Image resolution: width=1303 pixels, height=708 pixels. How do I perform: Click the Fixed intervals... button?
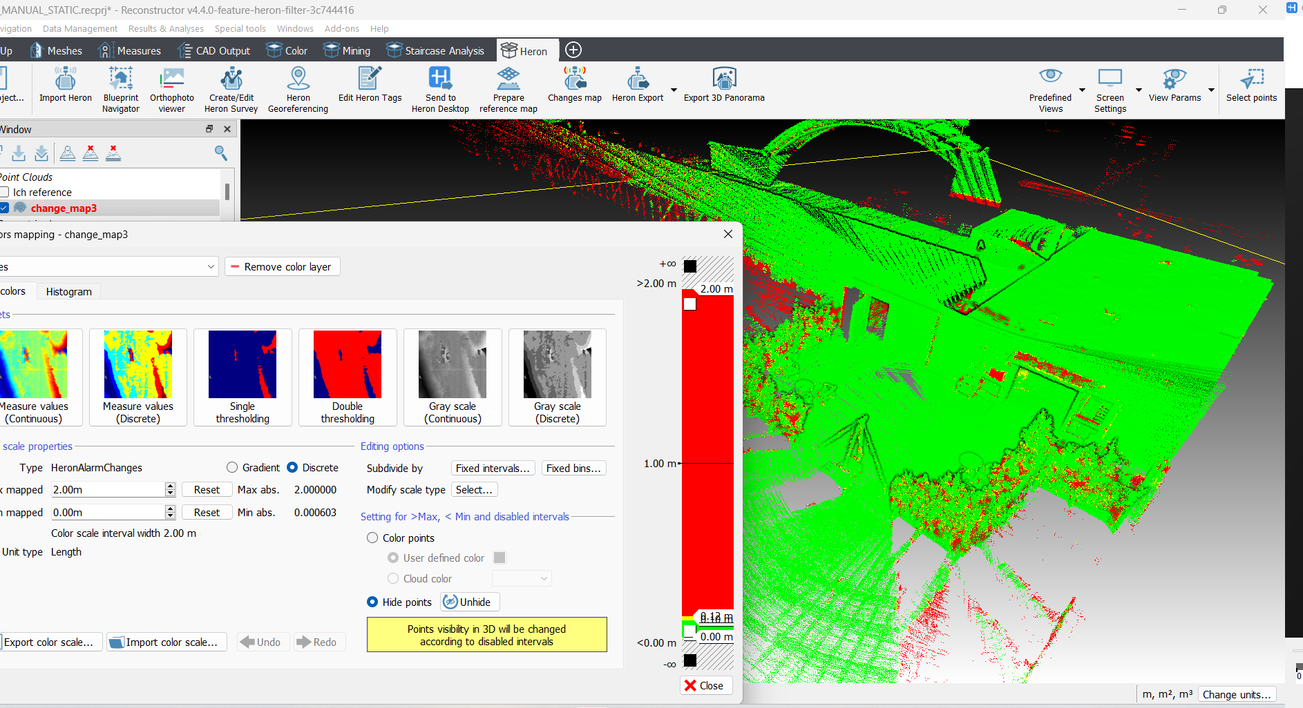(493, 469)
